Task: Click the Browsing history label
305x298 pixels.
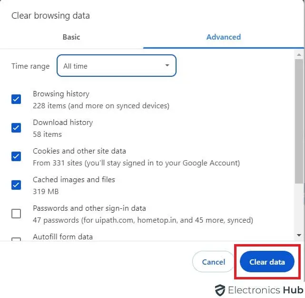Action: click(61, 94)
